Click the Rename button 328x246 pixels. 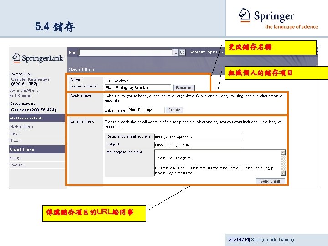[x=184, y=87]
